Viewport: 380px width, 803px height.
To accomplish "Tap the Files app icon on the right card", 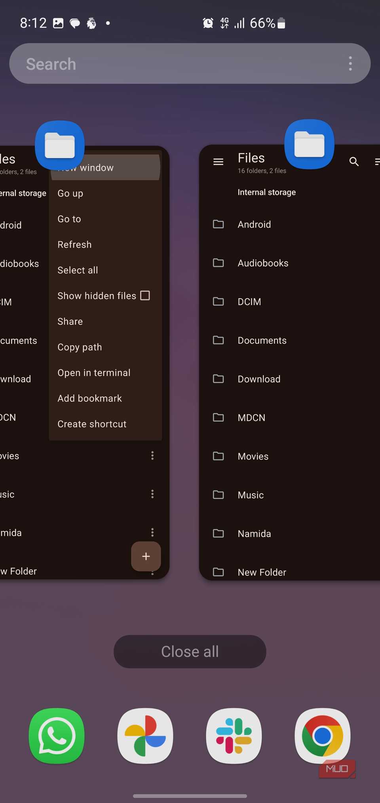I will coord(309,144).
